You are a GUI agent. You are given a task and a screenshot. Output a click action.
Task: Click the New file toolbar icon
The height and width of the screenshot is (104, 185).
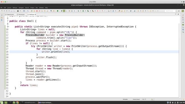2,11
